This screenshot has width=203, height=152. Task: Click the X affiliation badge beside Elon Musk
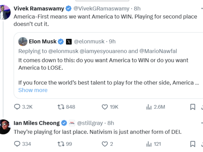[69, 42]
